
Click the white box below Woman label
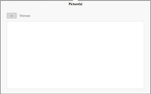[75, 55]
